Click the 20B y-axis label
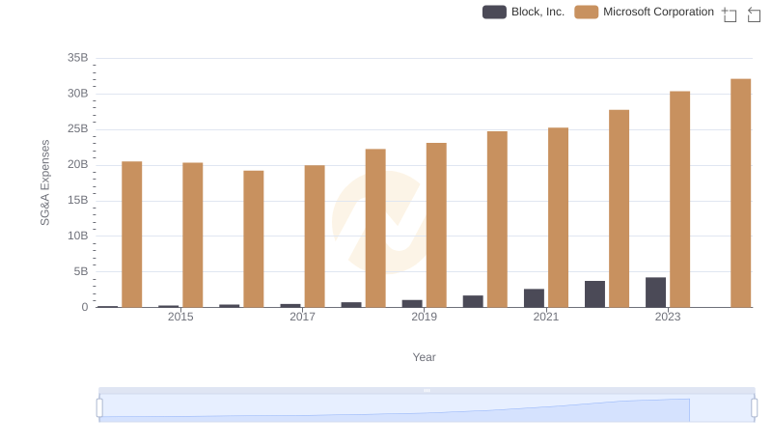772x445 pixels. [78, 164]
